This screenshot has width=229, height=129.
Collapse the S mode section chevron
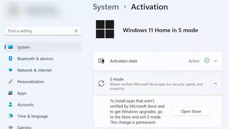[x=215, y=84]
